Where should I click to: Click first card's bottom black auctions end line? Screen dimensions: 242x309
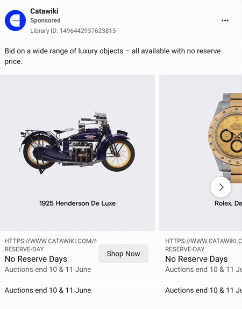click(x=48, y=290)
